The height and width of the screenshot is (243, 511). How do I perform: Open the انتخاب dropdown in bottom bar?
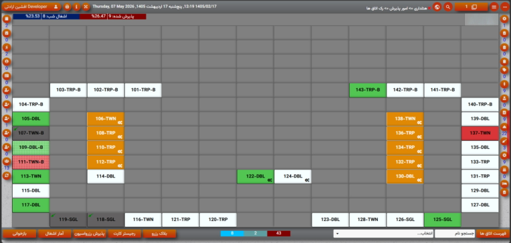[383, 234]
